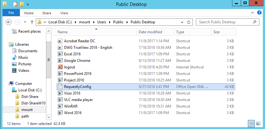This screenshot has width=265, height=129.
Task: Go up one folder level arrow
Action: click(x=32, y=22)
